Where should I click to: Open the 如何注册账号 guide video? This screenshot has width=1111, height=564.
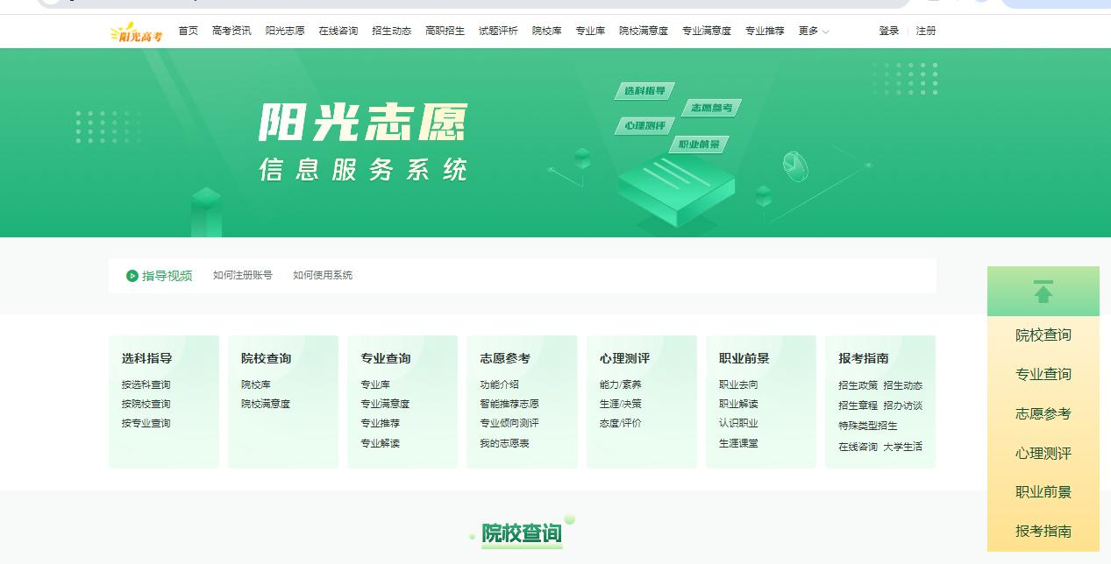point(243,275)
